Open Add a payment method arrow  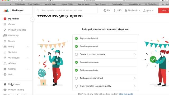point(135,78)
